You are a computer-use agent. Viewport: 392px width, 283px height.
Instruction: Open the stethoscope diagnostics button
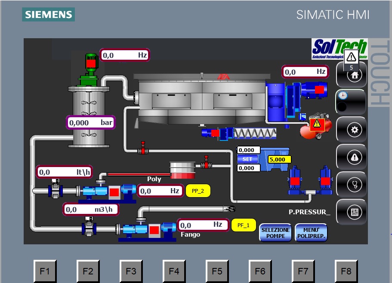(x=351, y=184)
